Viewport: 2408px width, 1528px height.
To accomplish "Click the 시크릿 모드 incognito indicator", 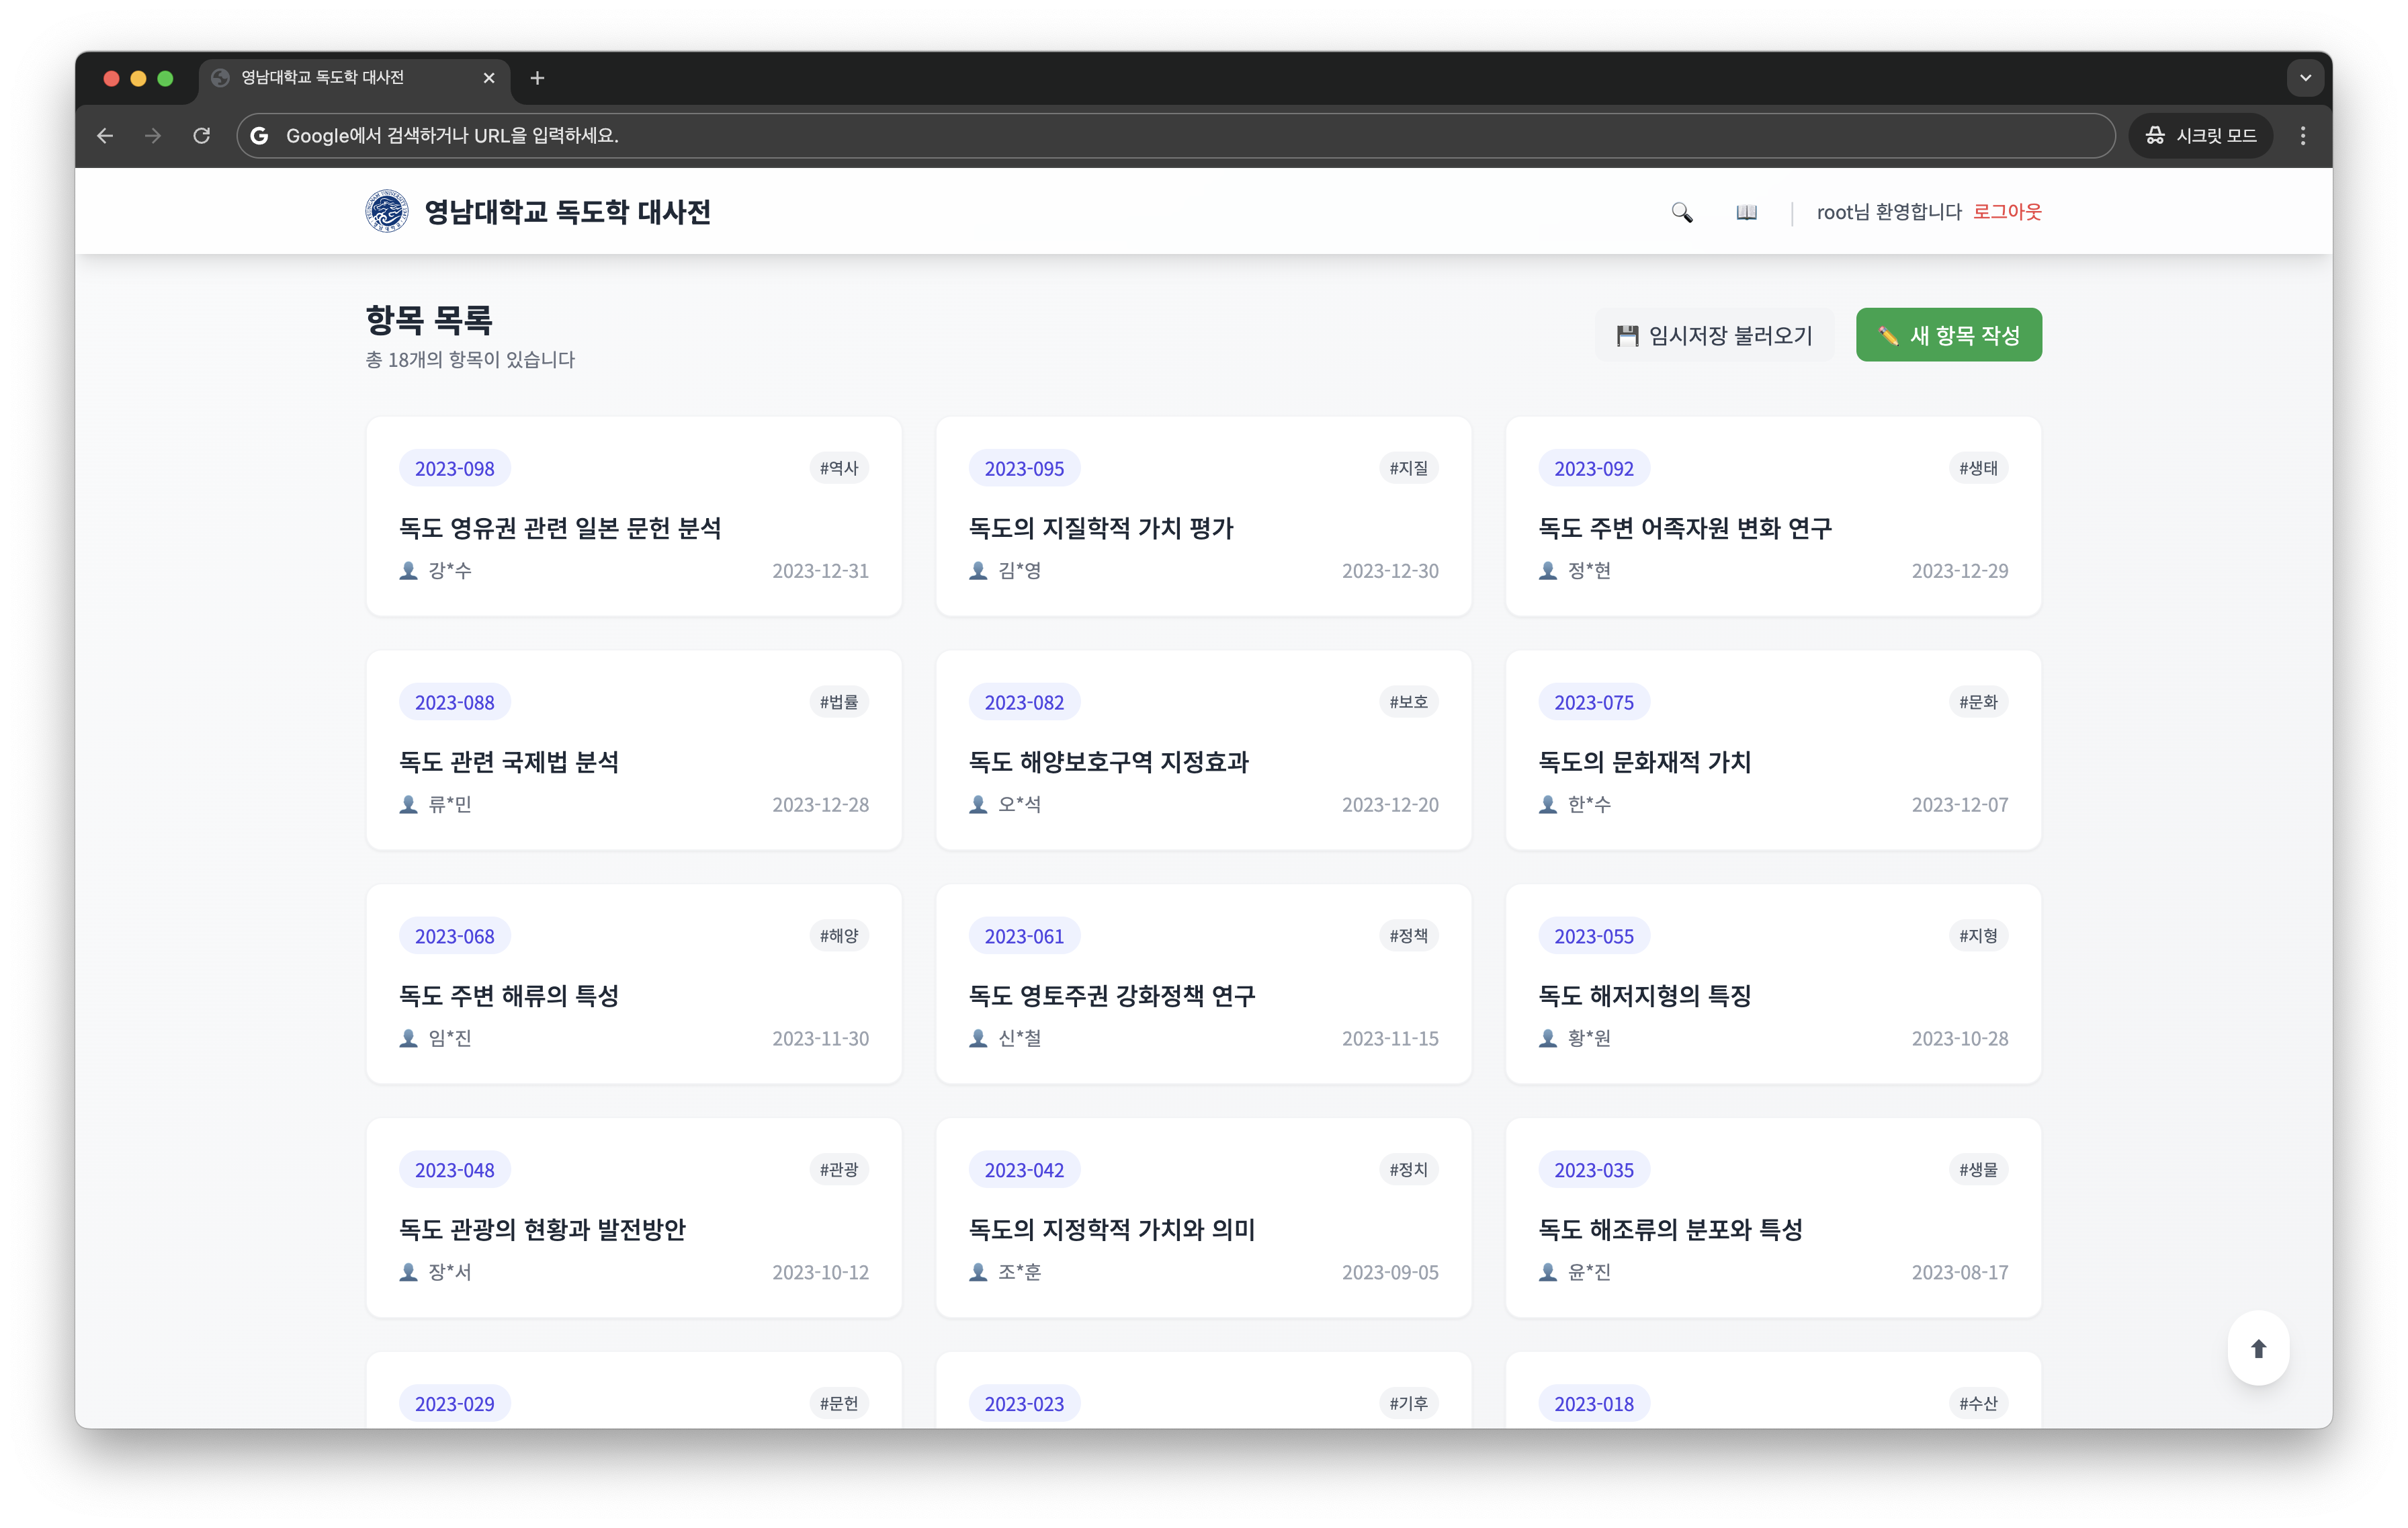I will point(2200,136).
